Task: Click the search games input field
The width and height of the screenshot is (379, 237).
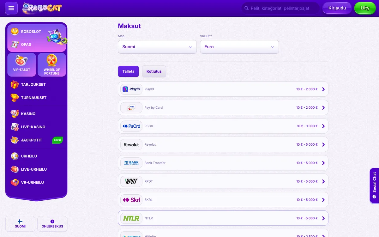Action: click(x=280, y=8)
